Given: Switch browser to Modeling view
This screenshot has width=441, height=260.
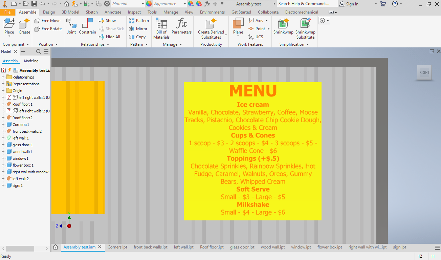Looking at the screenshot, I should [x=31, y=61].
